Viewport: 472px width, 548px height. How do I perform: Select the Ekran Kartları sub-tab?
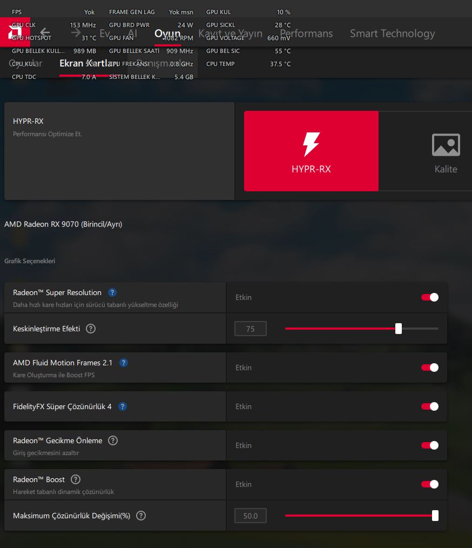coord(89,63)
